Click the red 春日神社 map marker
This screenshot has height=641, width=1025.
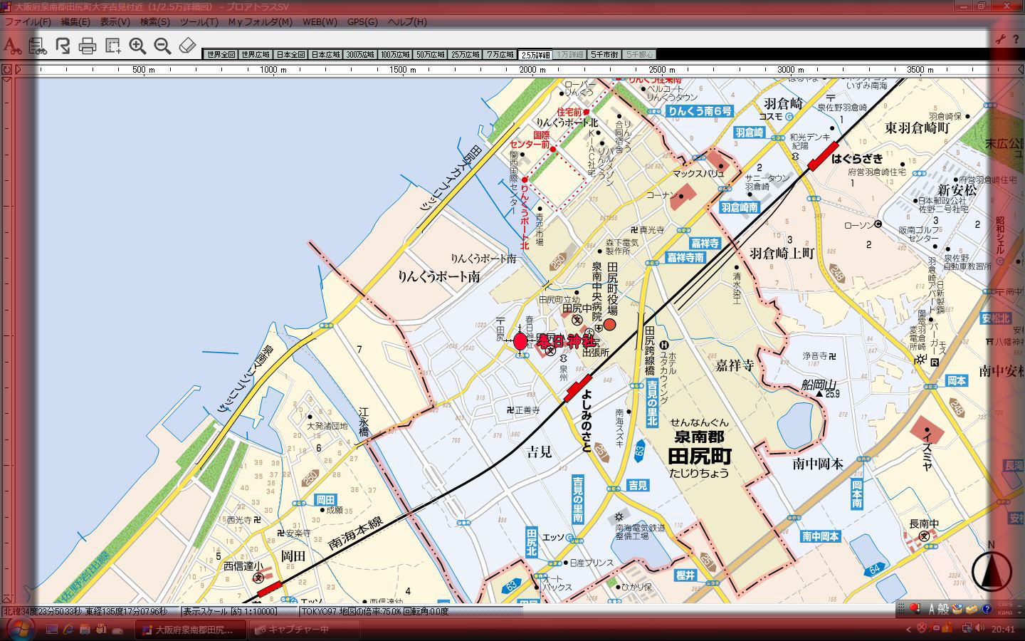point(520,342)
